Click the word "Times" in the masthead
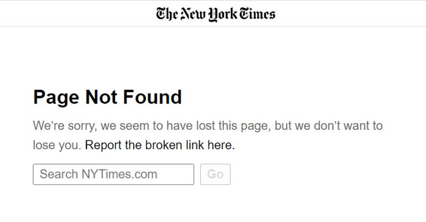This screenshot has width=426, height=222. coord(257,14)
